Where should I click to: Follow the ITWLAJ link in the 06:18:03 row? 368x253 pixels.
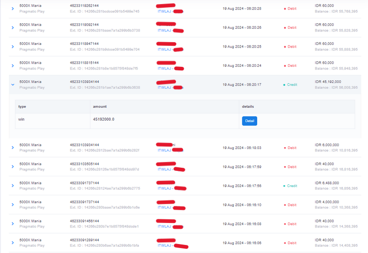coord(164,150)
